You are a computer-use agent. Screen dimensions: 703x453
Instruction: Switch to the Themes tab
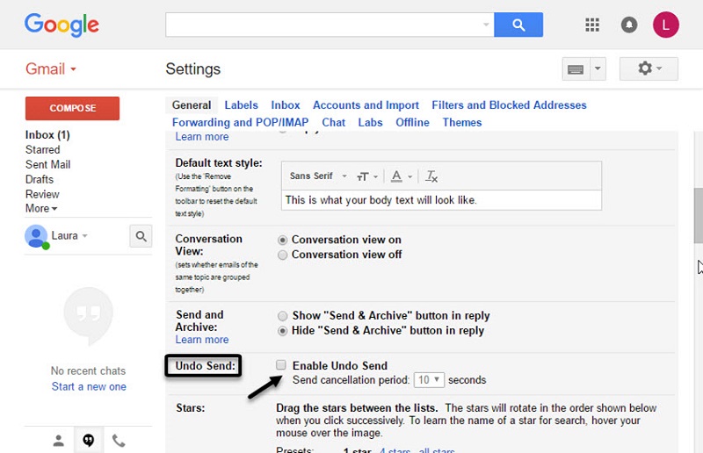point(462,123)
